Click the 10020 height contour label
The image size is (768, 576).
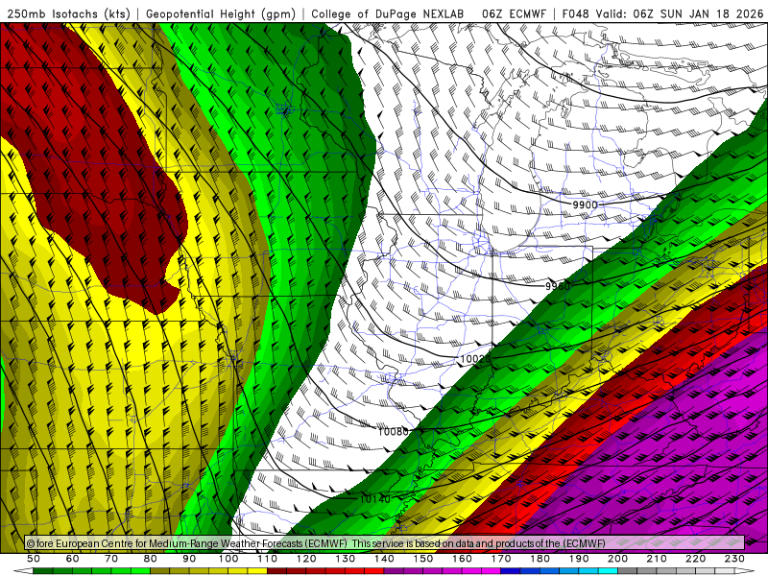coord(475,359)
